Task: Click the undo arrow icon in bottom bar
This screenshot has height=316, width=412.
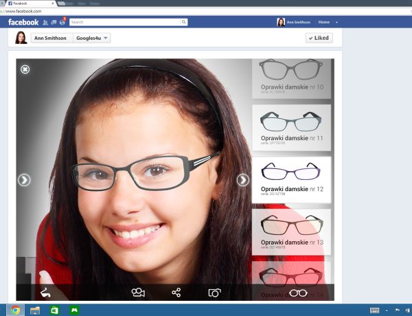Action: (x=47, y=293)
